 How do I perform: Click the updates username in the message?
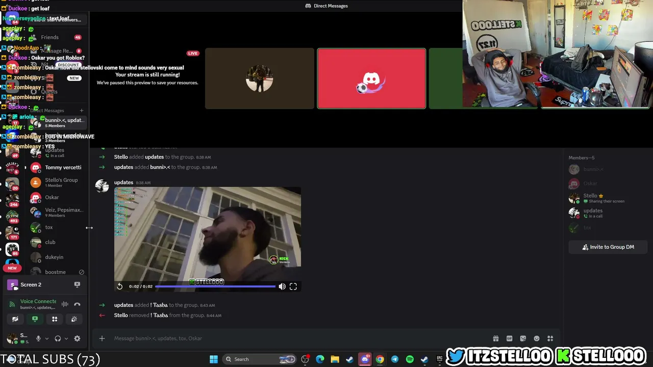click(123, 182)
